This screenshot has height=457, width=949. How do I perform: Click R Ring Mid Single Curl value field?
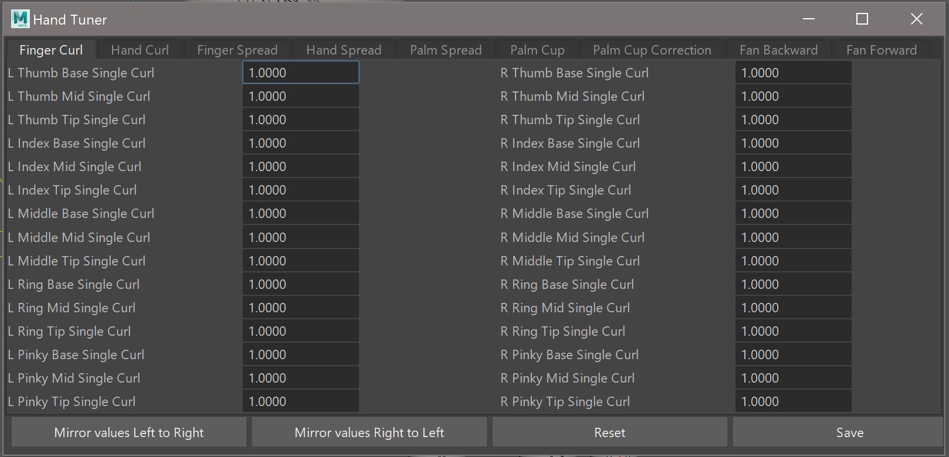pyautogui.click(x=794, y=308)
